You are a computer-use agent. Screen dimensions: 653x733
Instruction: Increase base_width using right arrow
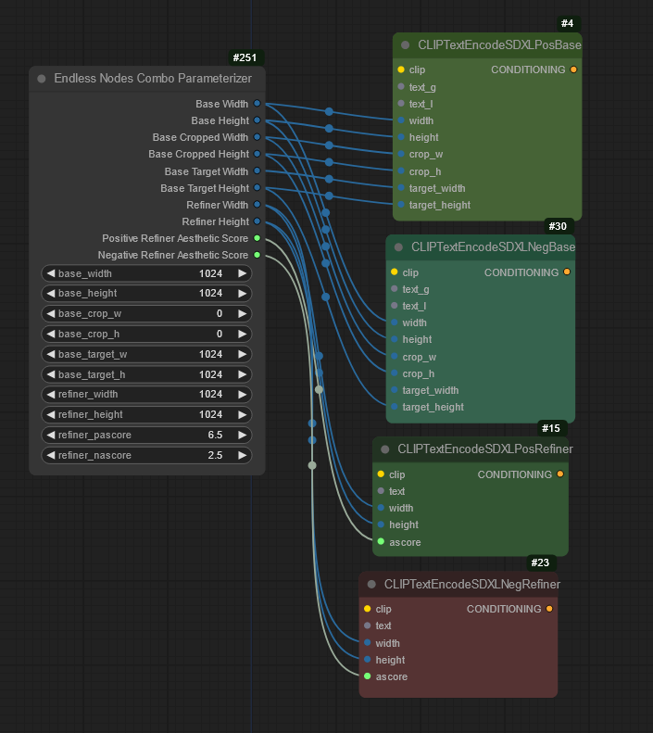tap(242, 273)
